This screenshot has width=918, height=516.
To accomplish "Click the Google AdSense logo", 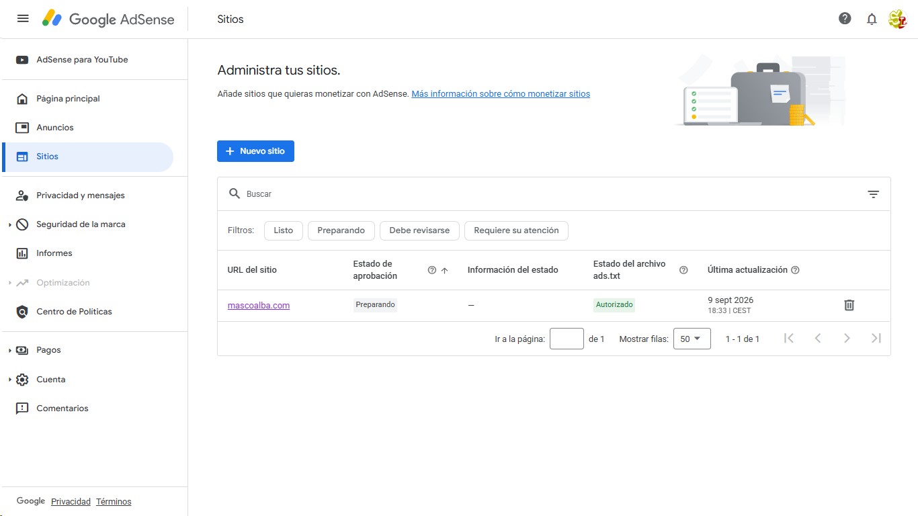I will (108, 19).
